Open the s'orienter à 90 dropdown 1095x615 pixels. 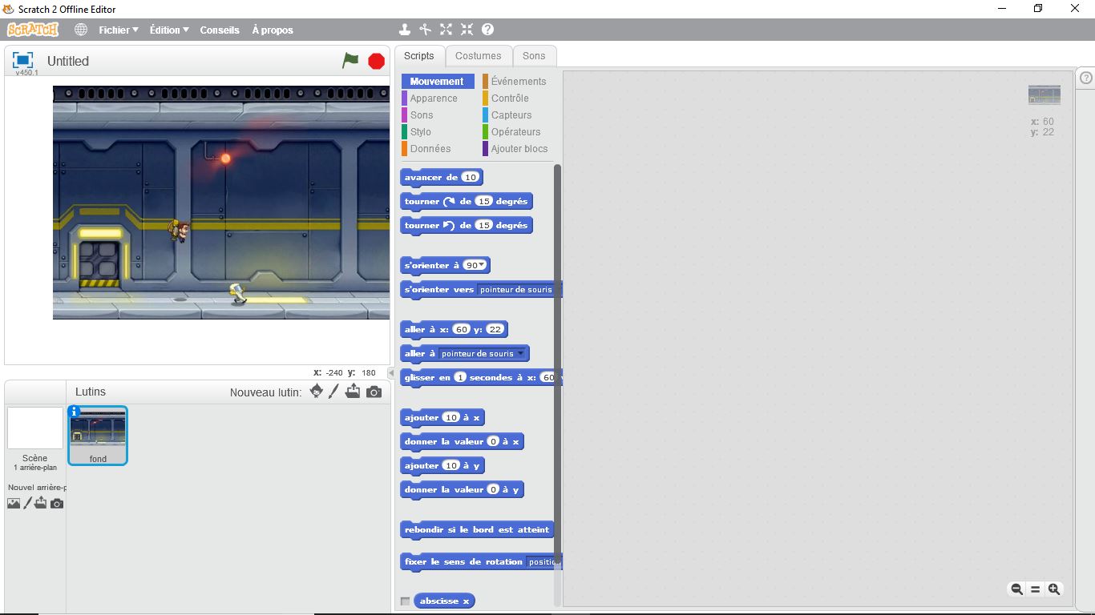pyautogui.click(x=482, y=265)
